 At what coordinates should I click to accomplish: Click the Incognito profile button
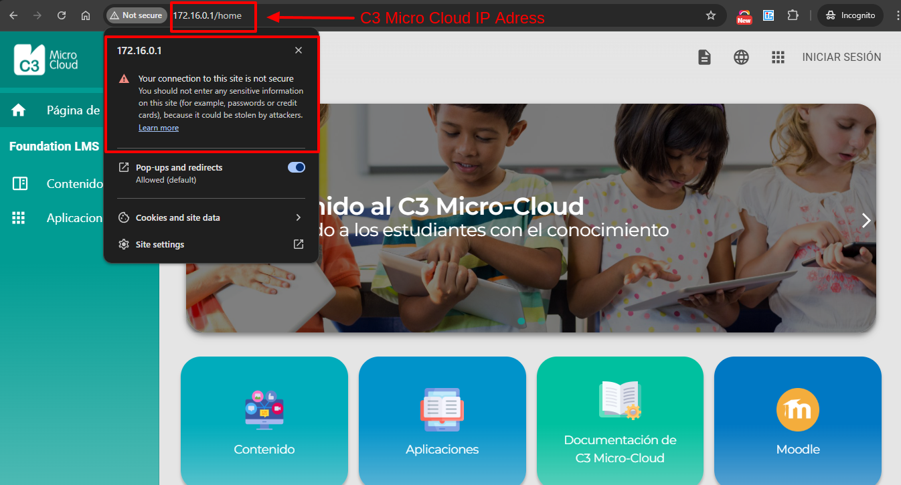coord(850,15)
